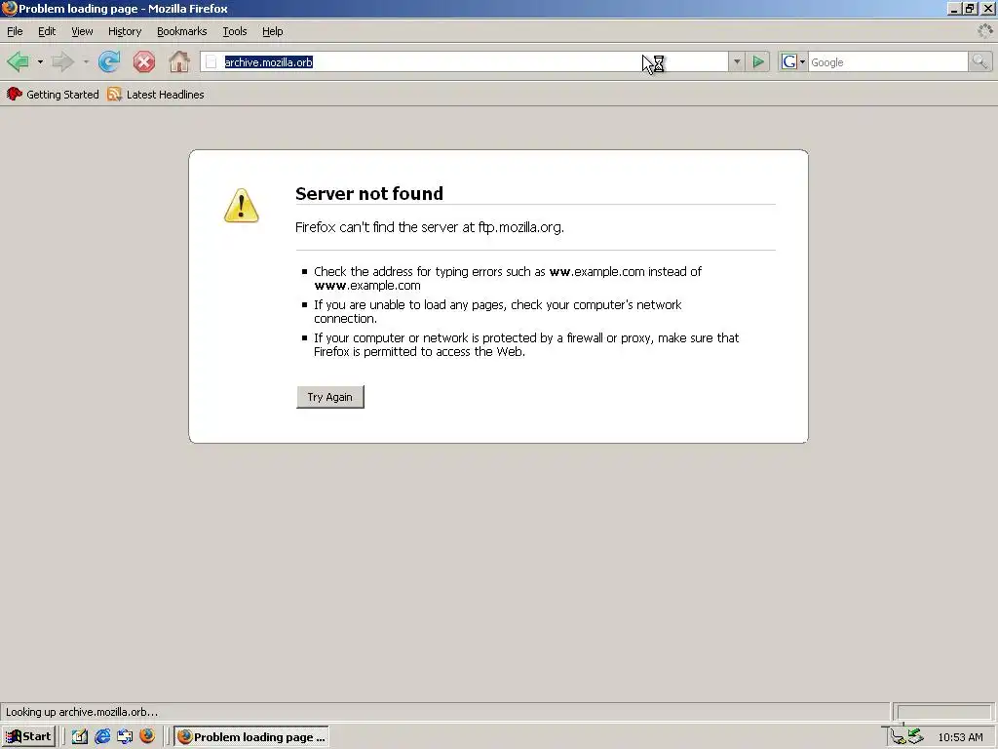This screenshot has height=749, width=998.
Task: Open the Back button history dropdown
Action: tap(40, 61)
